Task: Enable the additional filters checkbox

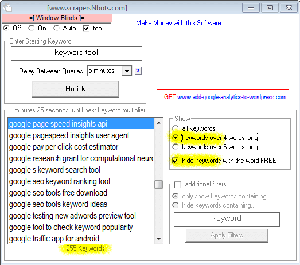Action: (x=177, y=185)
